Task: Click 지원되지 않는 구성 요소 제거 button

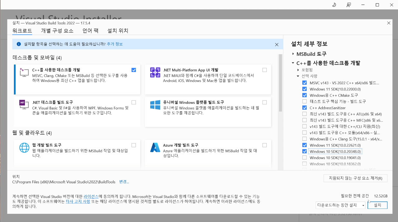Action: [356, 178]
